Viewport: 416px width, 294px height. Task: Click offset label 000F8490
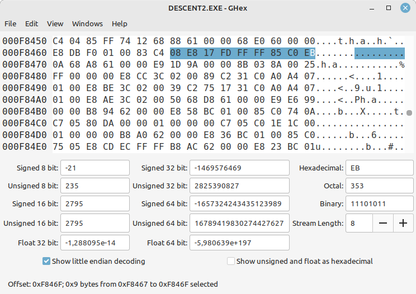25,88
